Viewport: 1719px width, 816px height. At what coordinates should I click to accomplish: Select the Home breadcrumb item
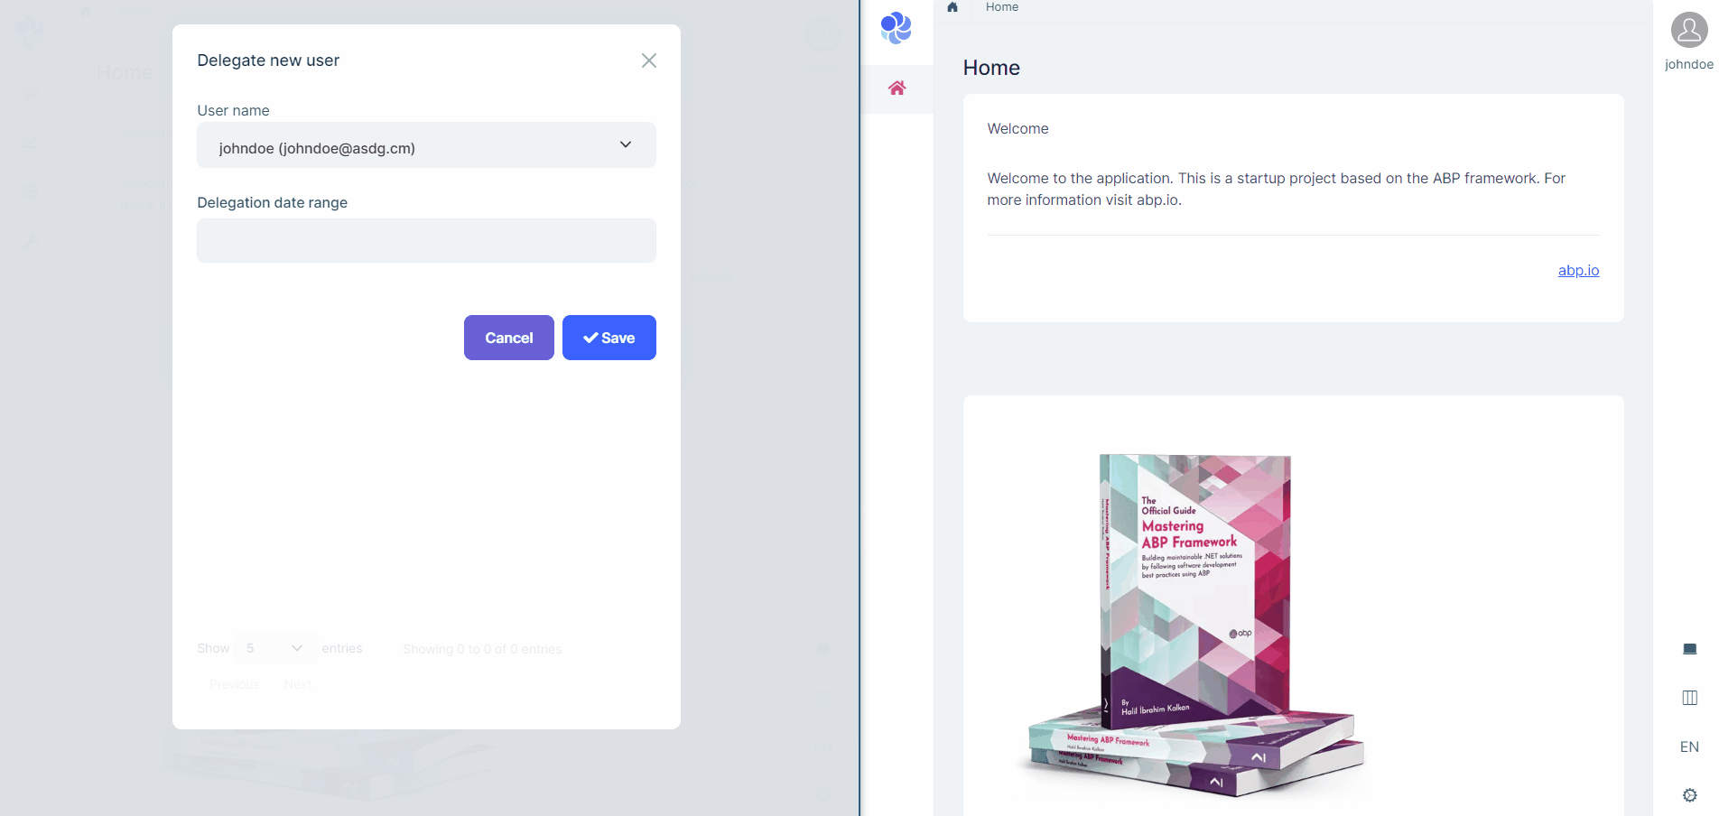pos(1001,7)
